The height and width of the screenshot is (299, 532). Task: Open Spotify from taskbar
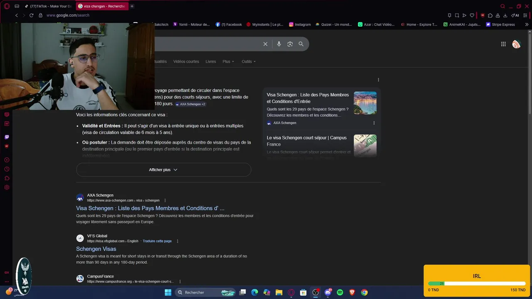coord(340,292)
